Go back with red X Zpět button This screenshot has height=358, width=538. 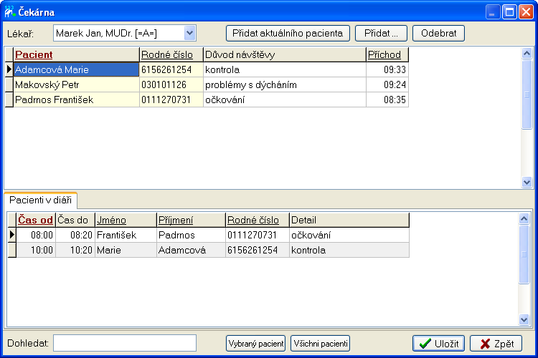[496, 344]
